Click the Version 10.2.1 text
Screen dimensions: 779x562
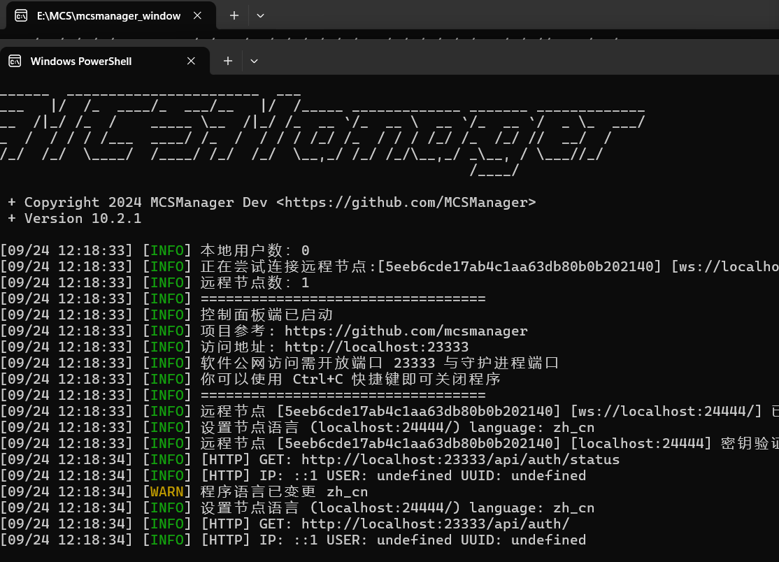pyautogui.click(x=83, y=219)
